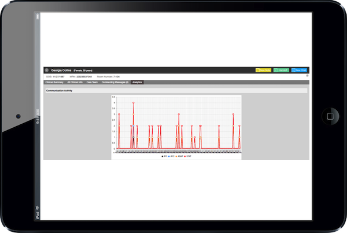Click the patient name Georgia Collins
The height and width of the screenshot is (233, 347).
tap(60, 70)
